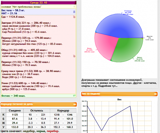Click the К row label in table
Image resolution: width=160 pixels, height=133 pixels.
coord(4,115)
